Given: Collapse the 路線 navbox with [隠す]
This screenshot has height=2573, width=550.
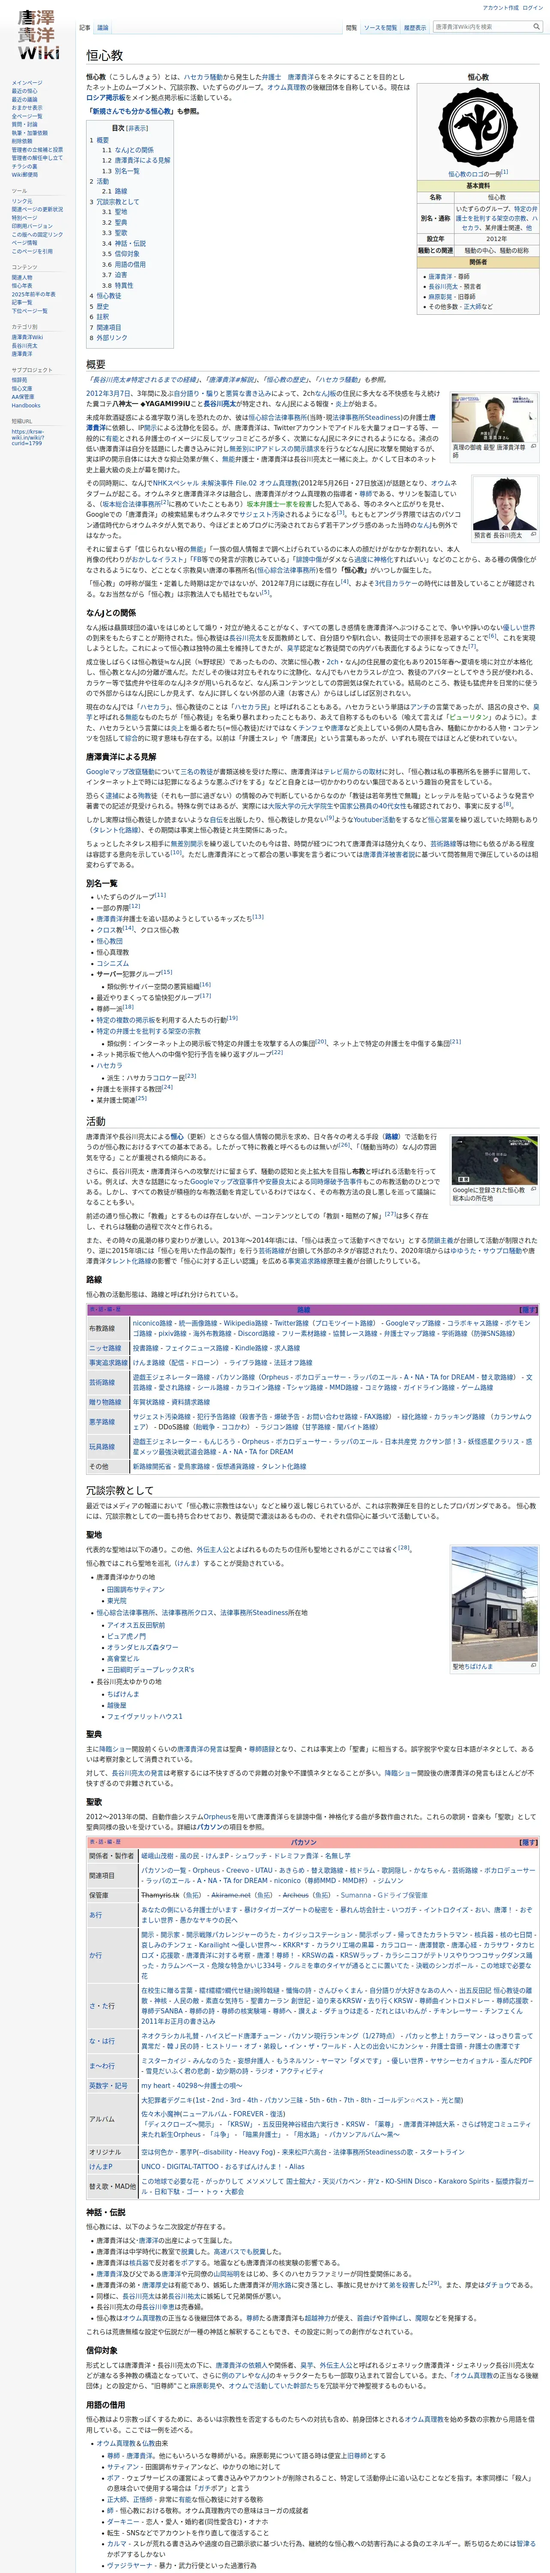Looking at the screenshot, I should coord(528,1310).
